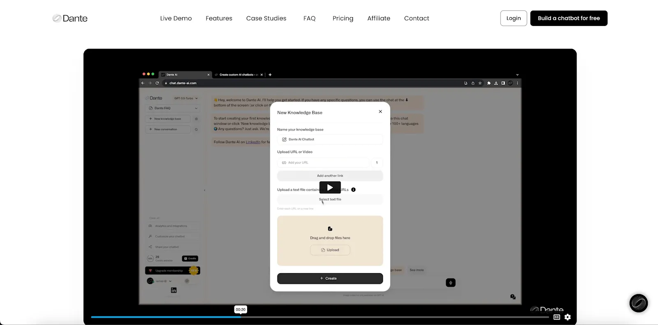Open Share your chatbot

tap(173, 247)
